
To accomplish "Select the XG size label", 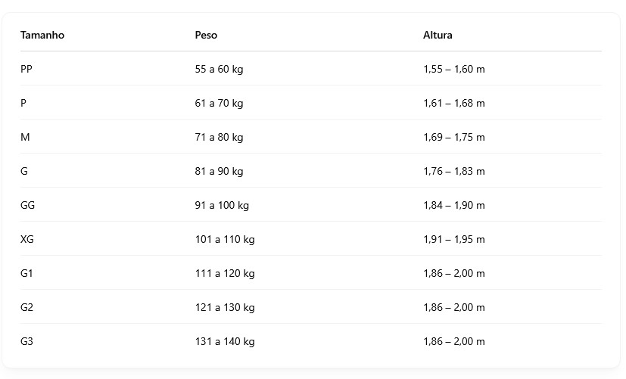I will [x=27, y=239].
